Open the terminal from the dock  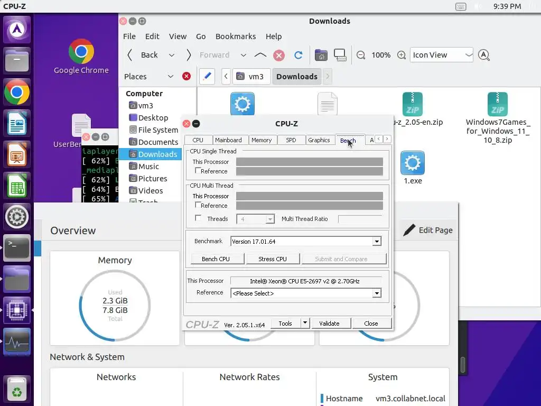point(16,247)
